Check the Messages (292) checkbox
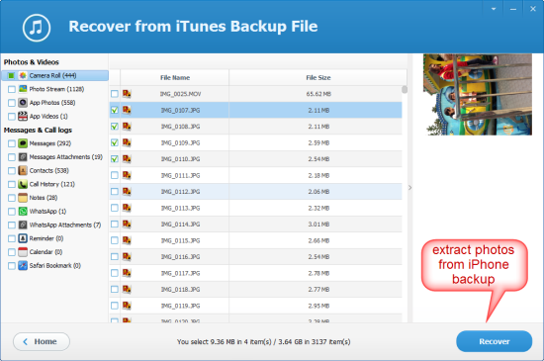Screen dimensions: 544x361 pos(12,143)
